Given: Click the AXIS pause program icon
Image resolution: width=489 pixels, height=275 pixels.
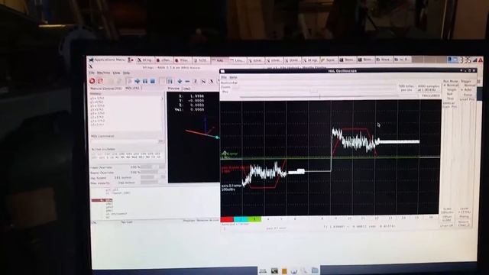Looking at the screenshot, I should 145,82.
